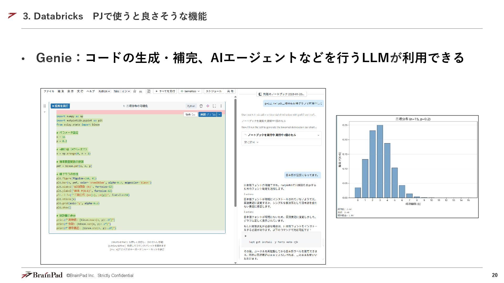Expand the 承認 button arrow options
This screenshot has height=283, width=504.
[219, 115]
